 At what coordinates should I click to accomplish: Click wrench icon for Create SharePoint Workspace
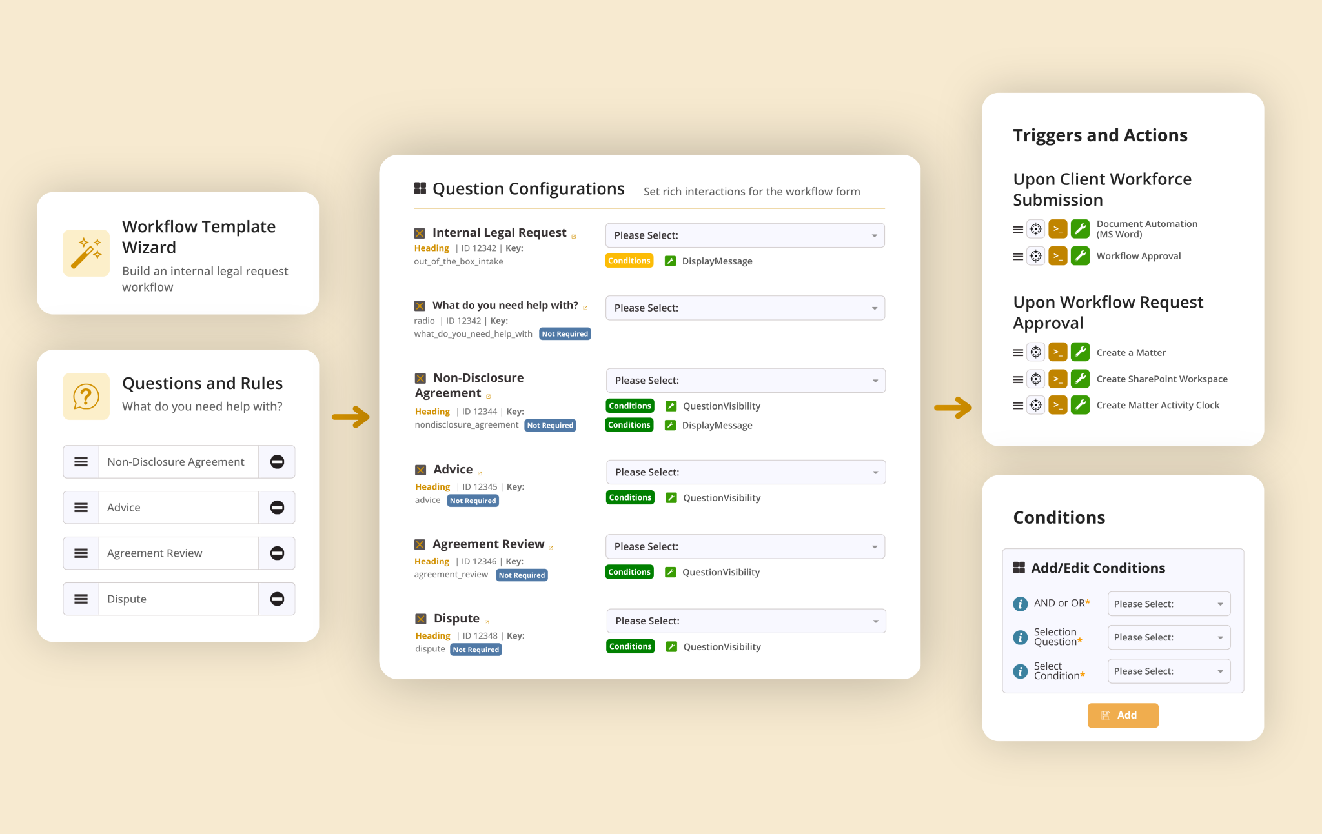tap(1080, 379)
